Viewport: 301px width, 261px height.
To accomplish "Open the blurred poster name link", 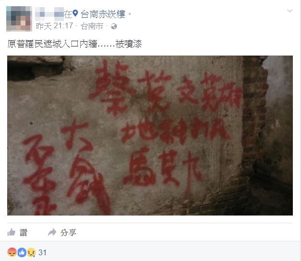I will click(49, 14).
